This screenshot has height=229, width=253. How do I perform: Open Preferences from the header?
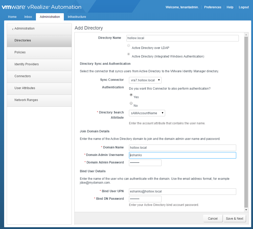212,7
